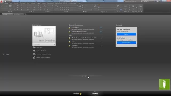Viewport: 171px width, 96px height.
Task: Click the Sign In title bar entry
Action: tap(147, 1)
